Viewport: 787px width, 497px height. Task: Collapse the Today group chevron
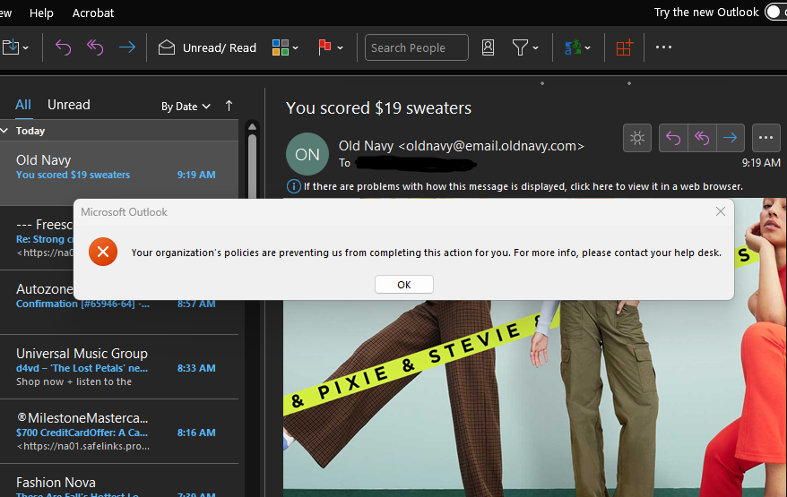[4, 131]
